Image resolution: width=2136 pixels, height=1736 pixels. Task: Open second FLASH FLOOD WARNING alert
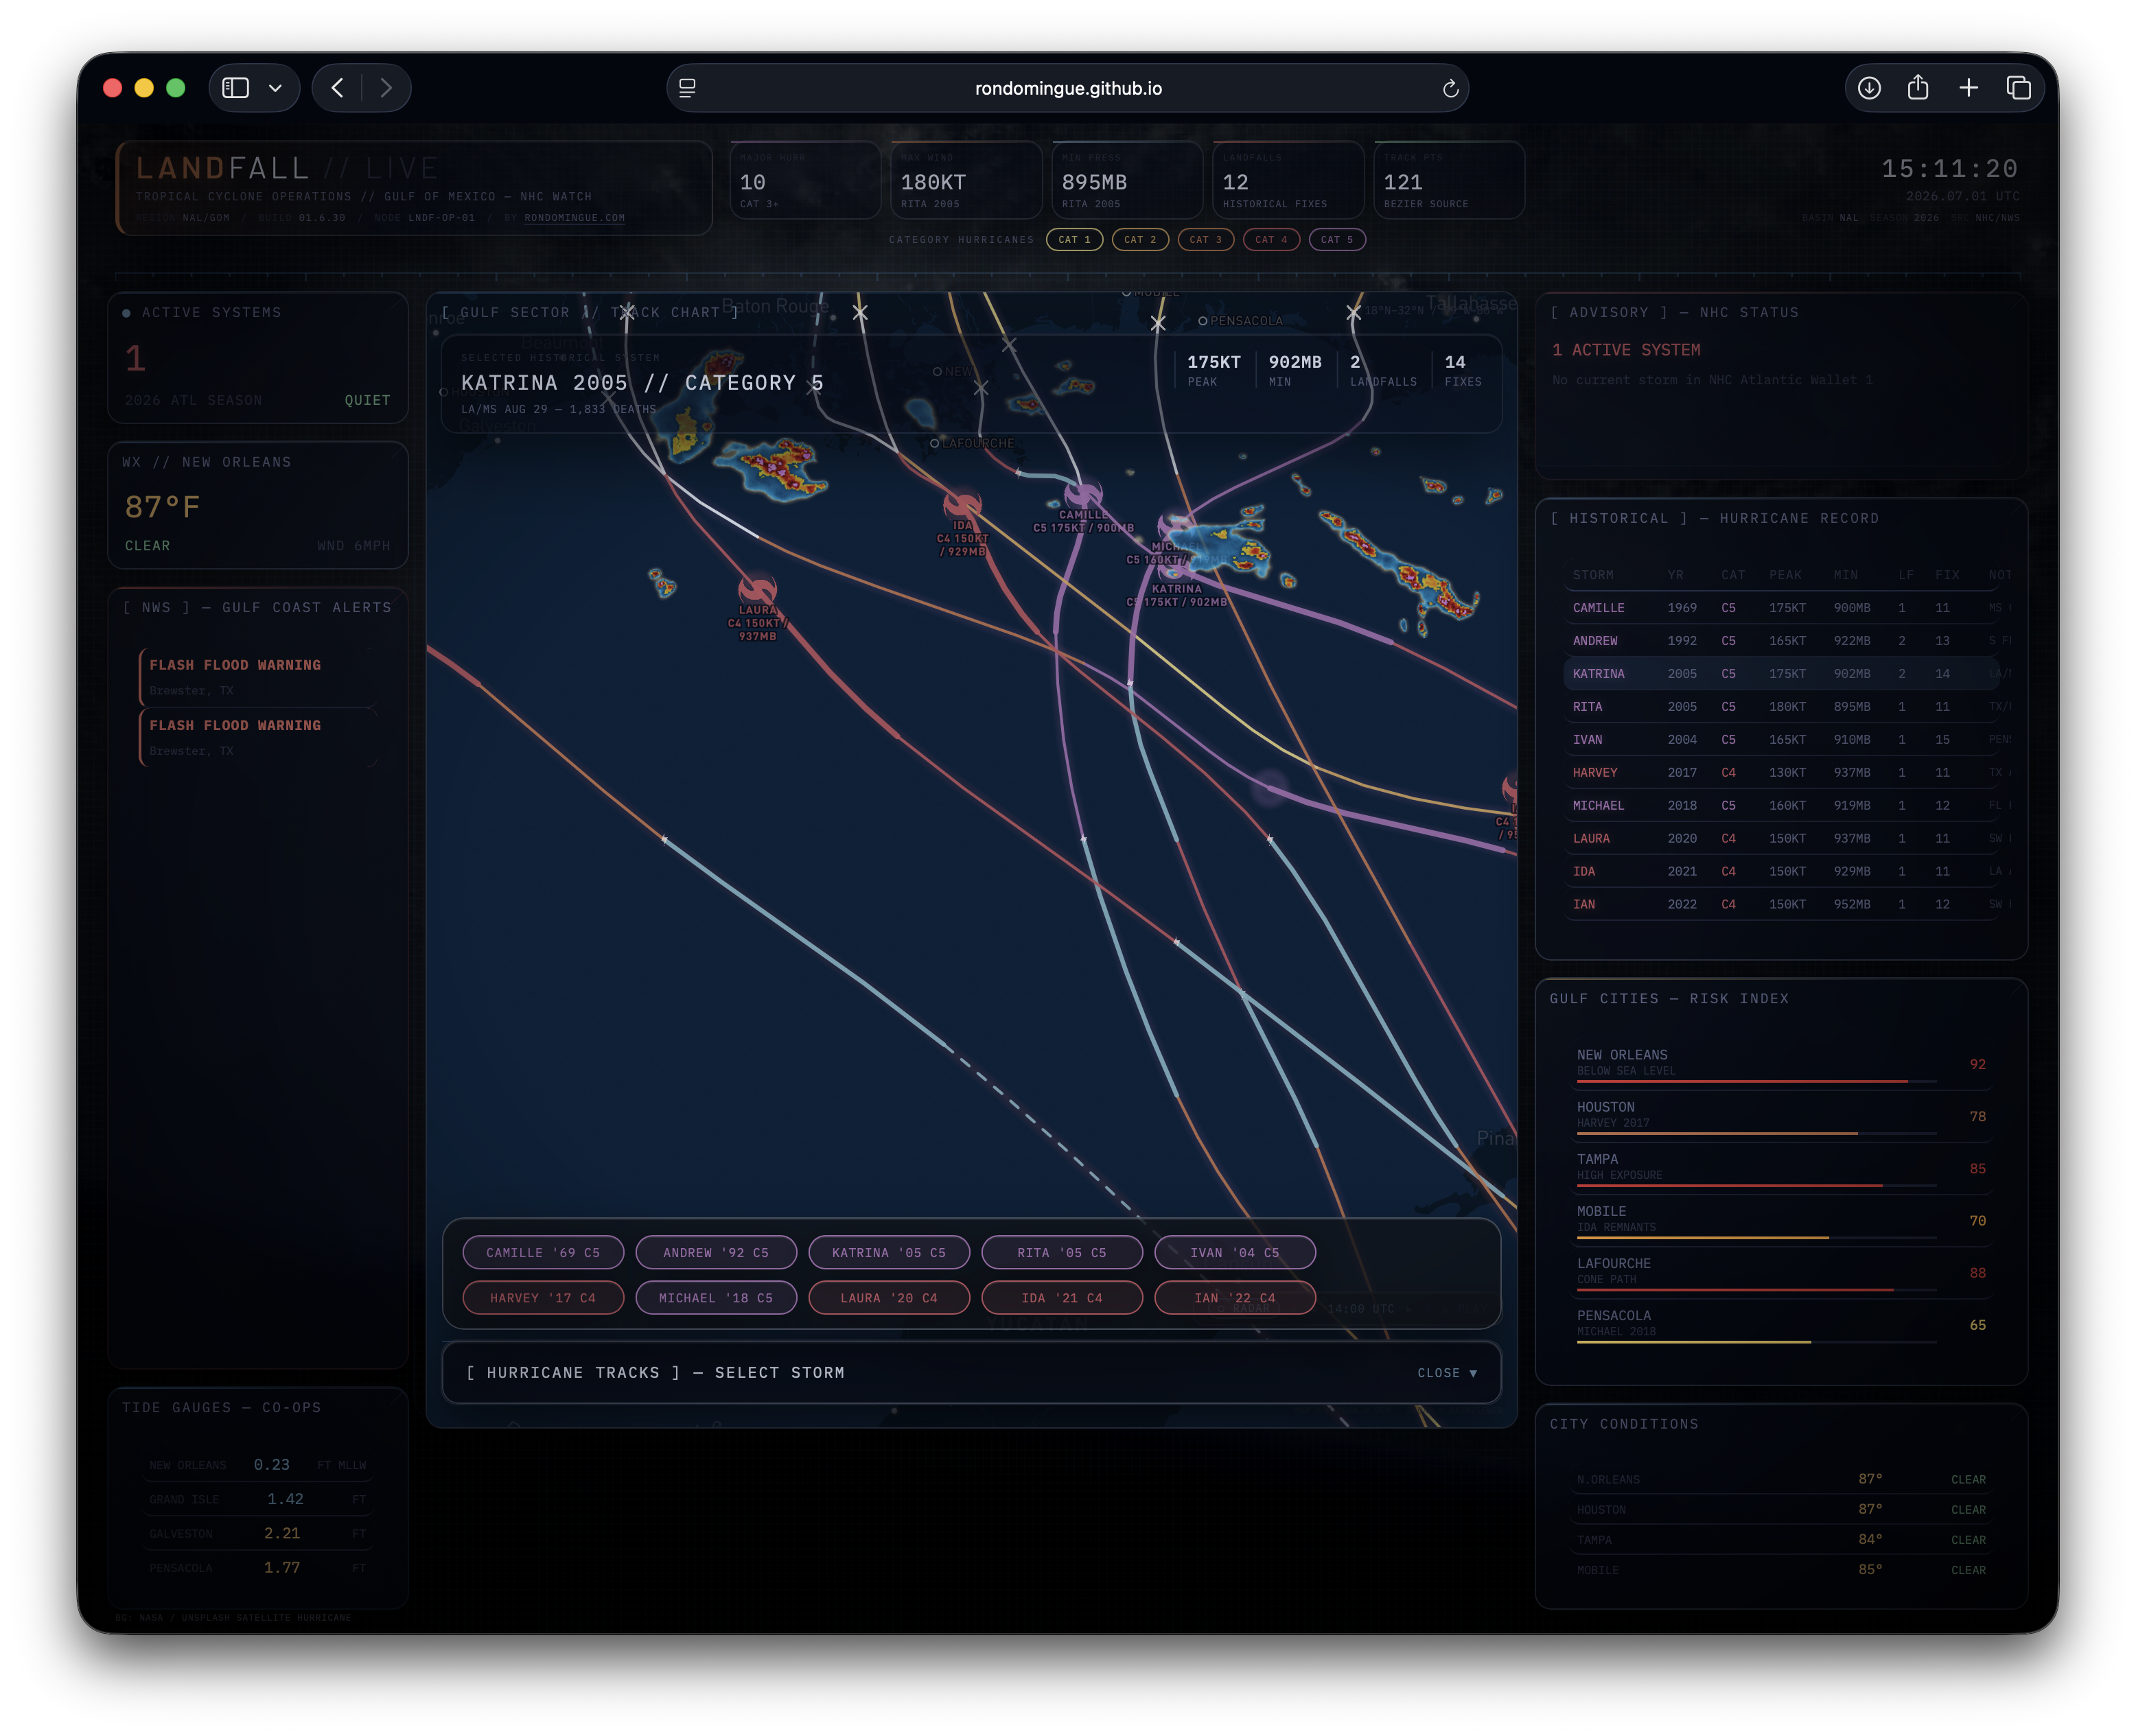pyautogui.click(x=258, y=737)
